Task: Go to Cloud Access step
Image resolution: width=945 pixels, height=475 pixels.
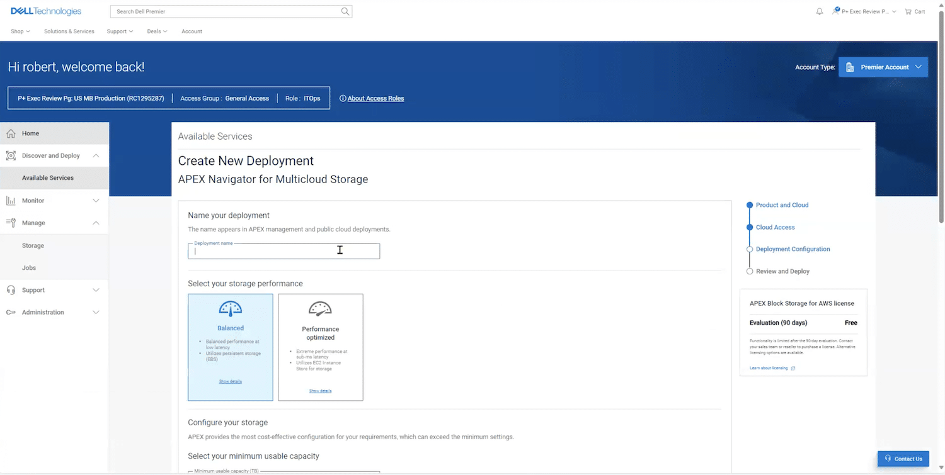Action: pyautogui.click(x=776, y=227)
